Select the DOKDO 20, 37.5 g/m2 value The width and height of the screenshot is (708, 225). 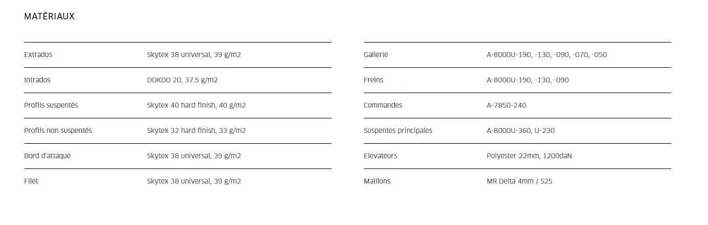click(182, 80)
